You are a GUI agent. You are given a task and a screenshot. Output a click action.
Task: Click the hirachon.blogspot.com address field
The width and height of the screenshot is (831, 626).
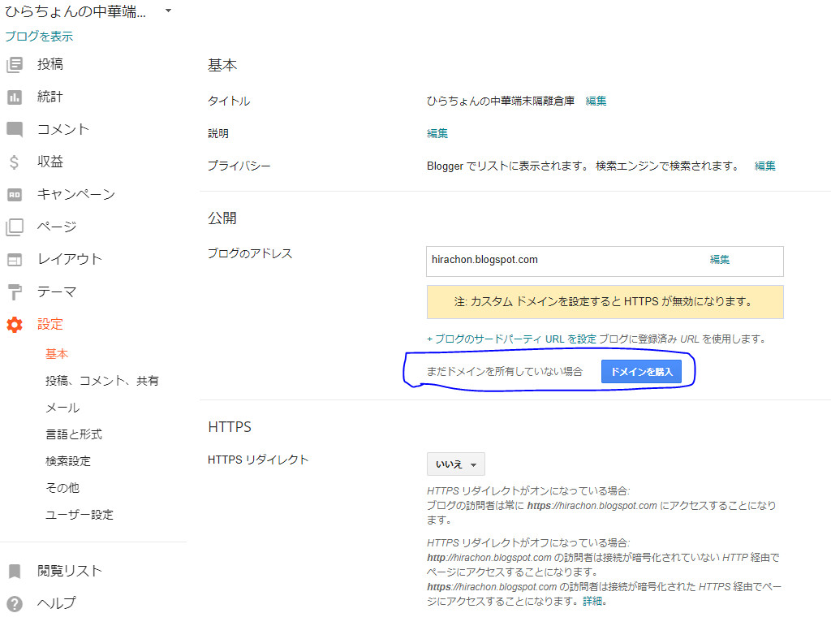point(605,261)
